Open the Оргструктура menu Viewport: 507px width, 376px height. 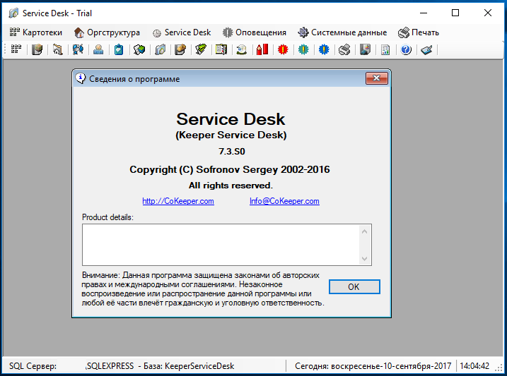(x=107, y=32)
